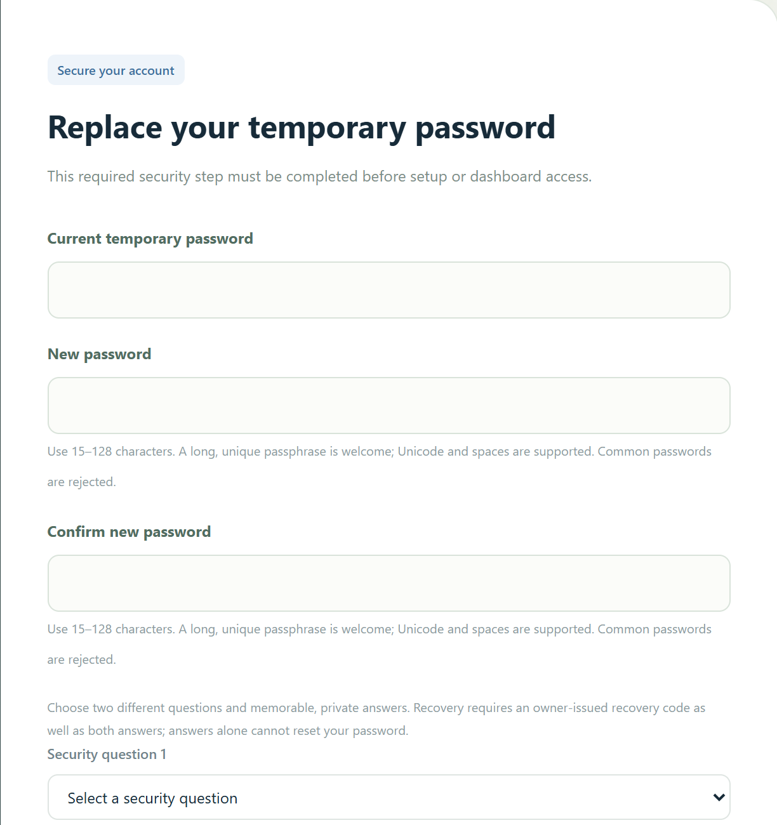Viewport: 777px width, 825px height.
Task: Click 'Use 15–128 characters' hint below New password
Action: point(111,452)
